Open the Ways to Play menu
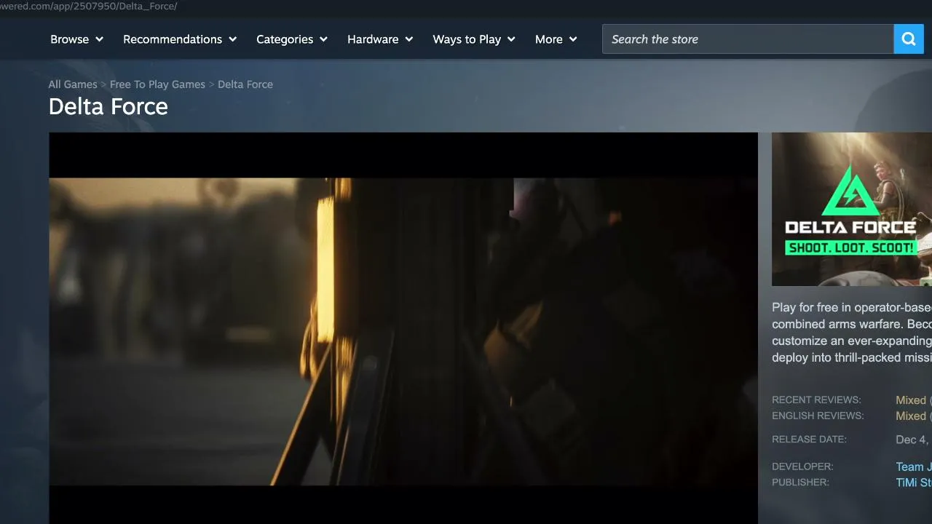This screenshot has height=524, width=932. pos(474,39)
